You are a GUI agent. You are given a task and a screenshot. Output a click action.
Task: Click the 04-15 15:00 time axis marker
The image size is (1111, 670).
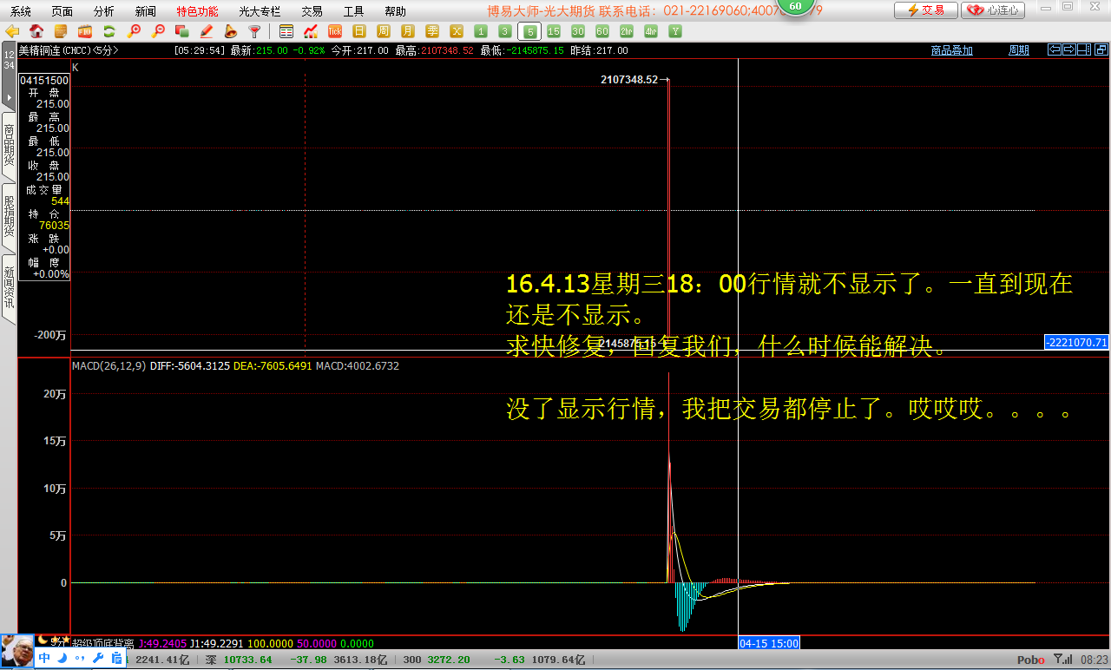click(768, 643)
